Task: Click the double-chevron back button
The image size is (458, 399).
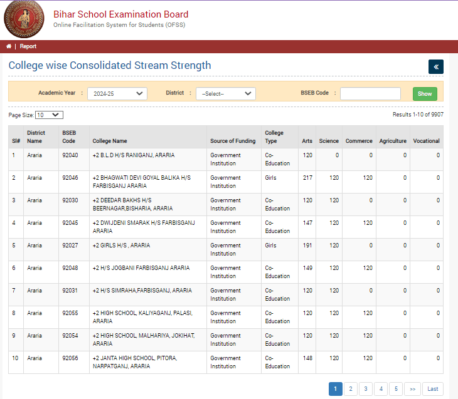Action: [x=436, y=67]
